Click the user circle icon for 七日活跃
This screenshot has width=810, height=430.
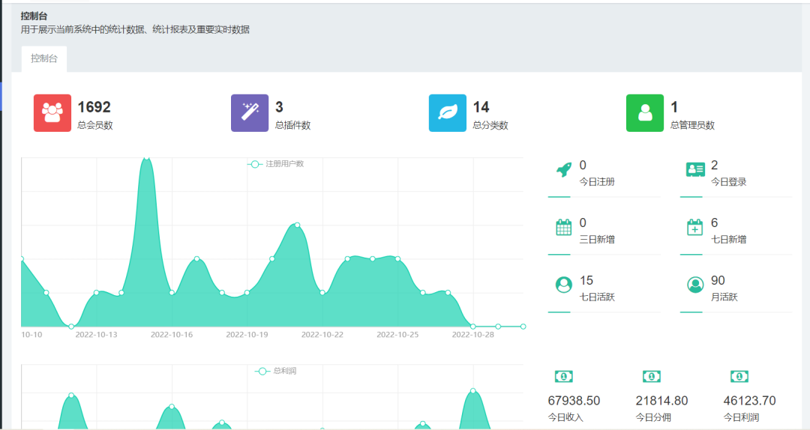tap(564, 285)
